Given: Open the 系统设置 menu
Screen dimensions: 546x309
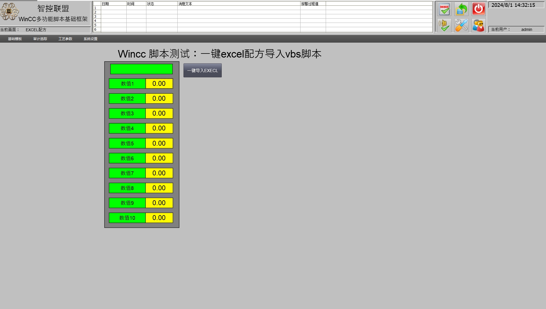Looking at the screenshot, I should coord(91,39).
